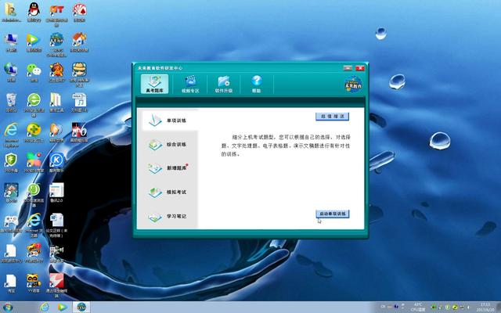The width and height of the screenshot is (501, 313).
Task: Open the Network globe desktop icon
Action: coord(11,72)
